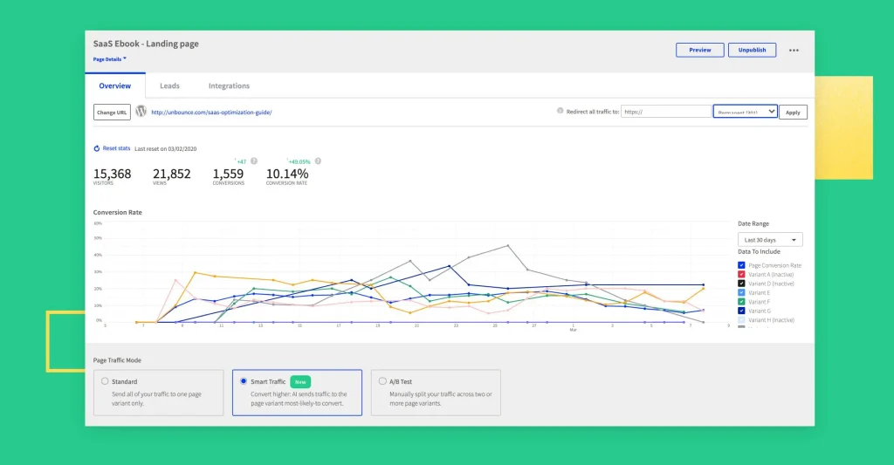The height and width of the screenshot is (465, 894).
Task: Click the WordPress logo icon
Action: (x=141, y=111)
